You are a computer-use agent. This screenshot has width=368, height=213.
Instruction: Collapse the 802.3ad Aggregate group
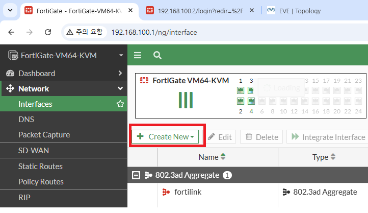[136, 175]
